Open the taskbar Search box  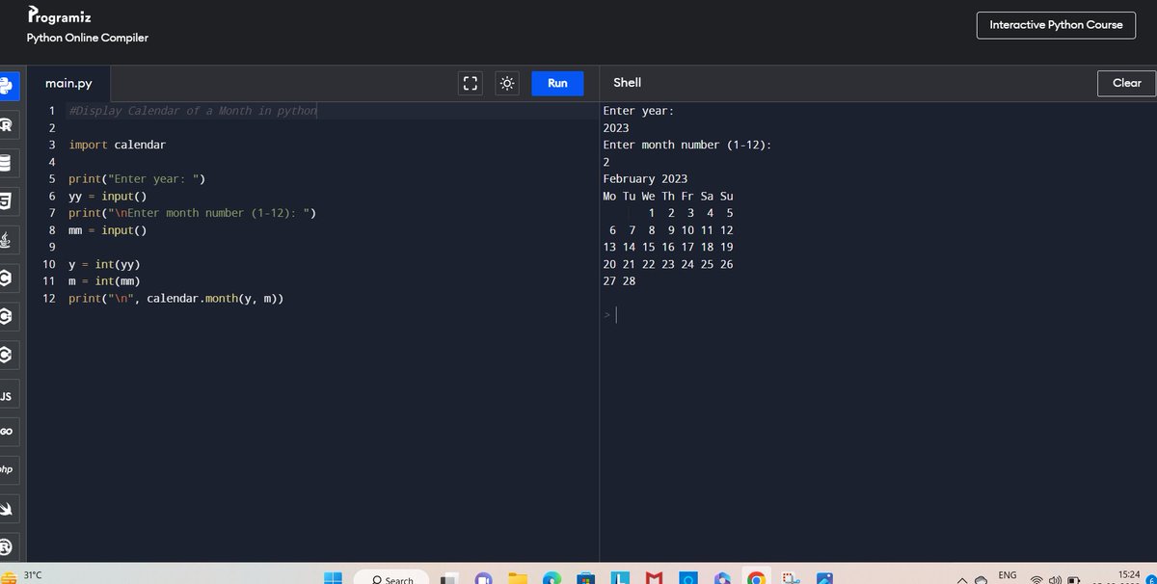392,578
